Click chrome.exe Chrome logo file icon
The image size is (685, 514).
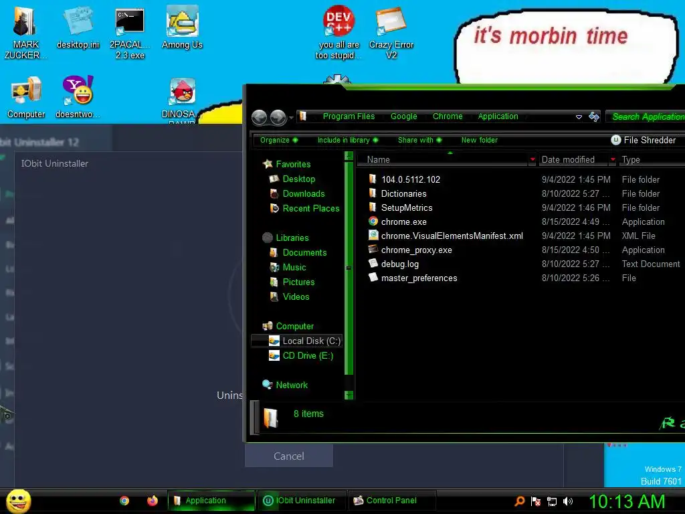point(373,221)
